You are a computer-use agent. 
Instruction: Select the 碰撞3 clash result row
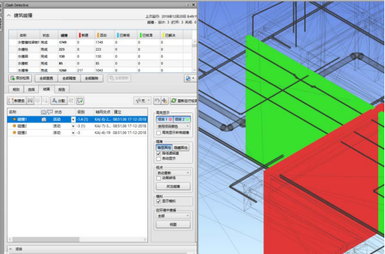coord(77,133)
